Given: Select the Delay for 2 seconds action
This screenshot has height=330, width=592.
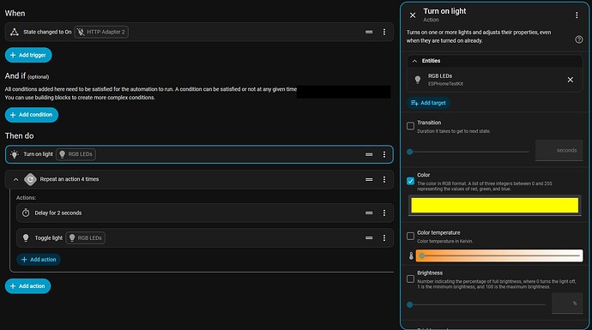Looking at the screenshot, I should (x=205, y=213).
